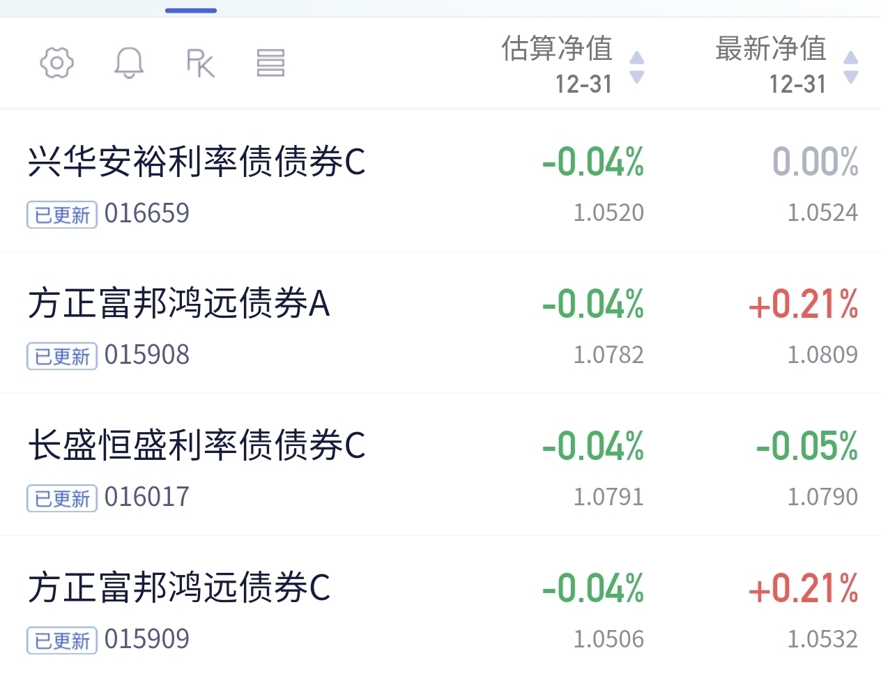Select the active tab indicator at top

tap(191, 10)
